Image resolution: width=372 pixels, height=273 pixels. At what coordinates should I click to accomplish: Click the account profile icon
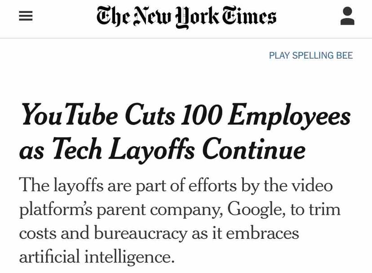[x=347, y=16]
